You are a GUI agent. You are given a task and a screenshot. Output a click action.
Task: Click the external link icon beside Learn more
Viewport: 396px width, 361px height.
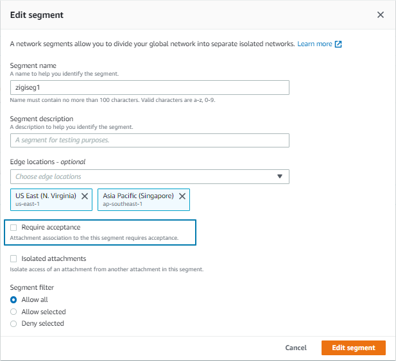[x=338, y=44]
